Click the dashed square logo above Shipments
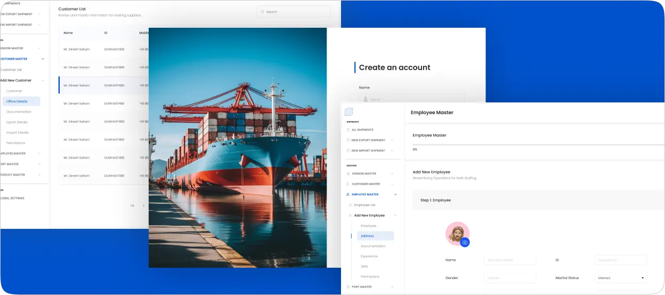665x295 pixels. tap(349, 111)
